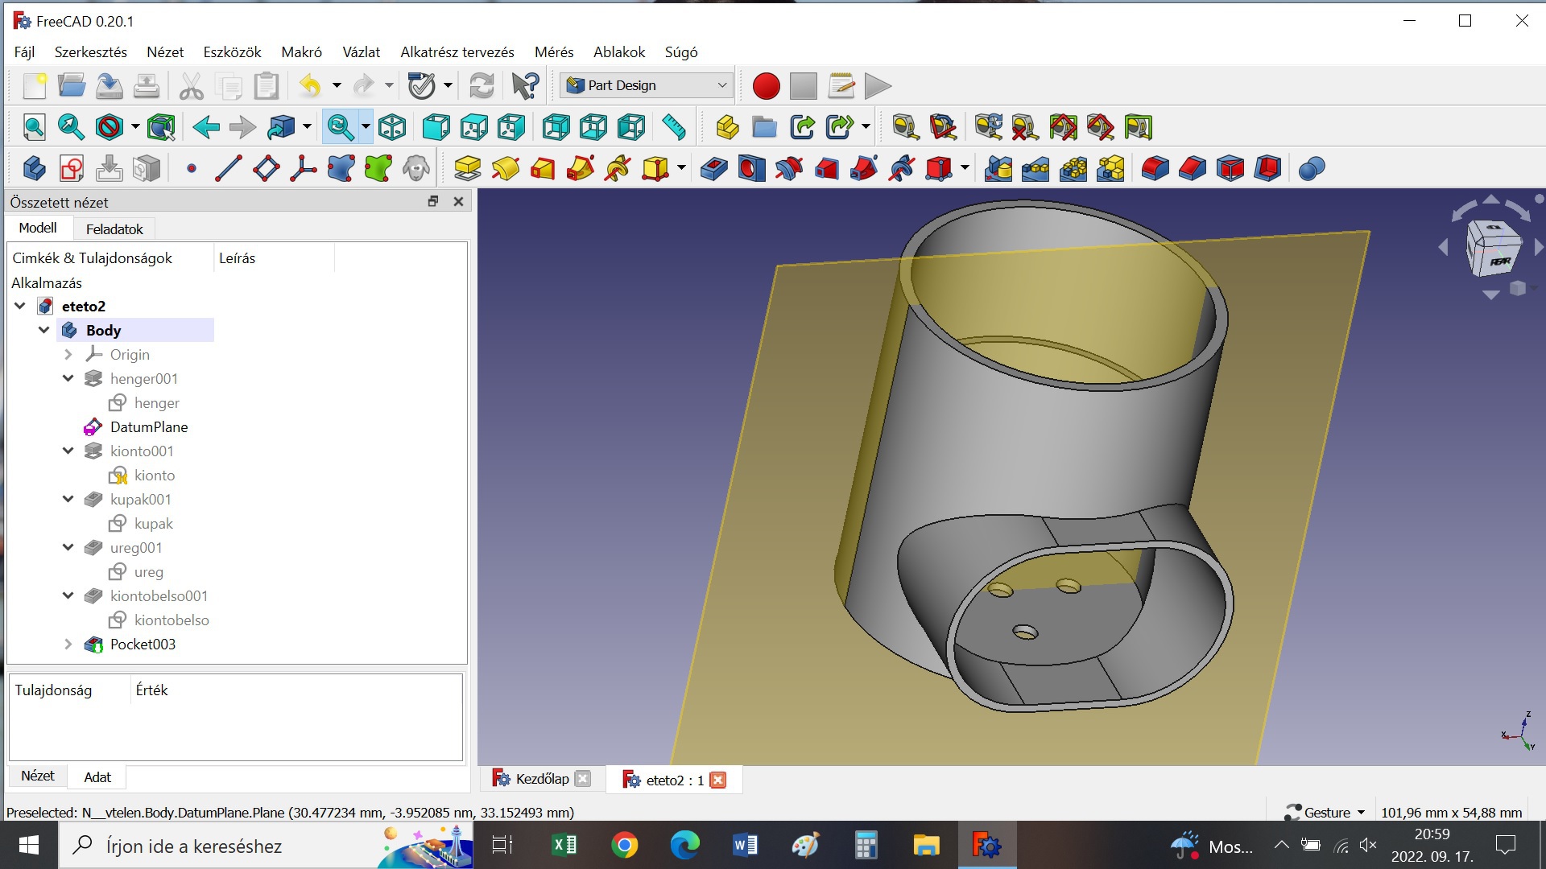Expand the Pocket003 tree node

(68, 645)
